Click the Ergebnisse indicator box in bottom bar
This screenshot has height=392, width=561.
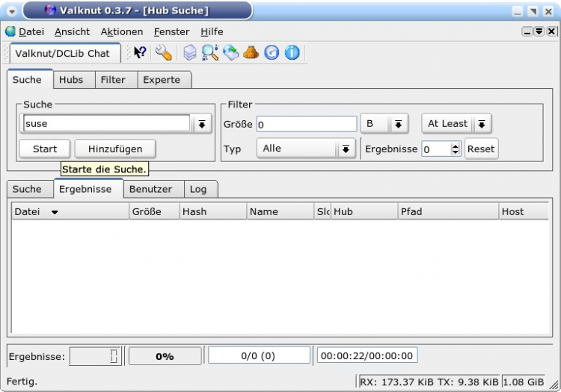pyautogui.click(x=96, y=356)
